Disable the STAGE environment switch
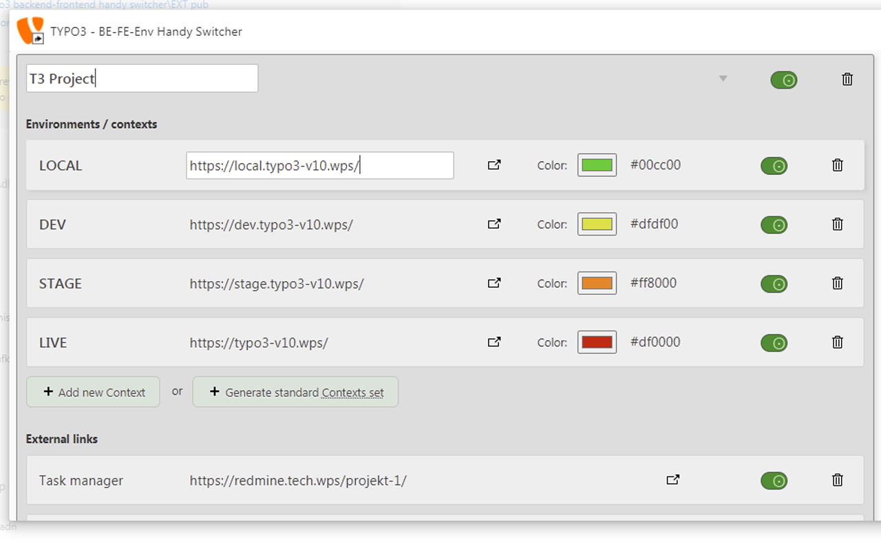Viewport: 881px width, 551px height. click(774, 284)
